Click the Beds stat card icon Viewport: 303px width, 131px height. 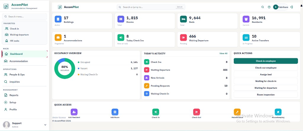click(x=183, y=19)
